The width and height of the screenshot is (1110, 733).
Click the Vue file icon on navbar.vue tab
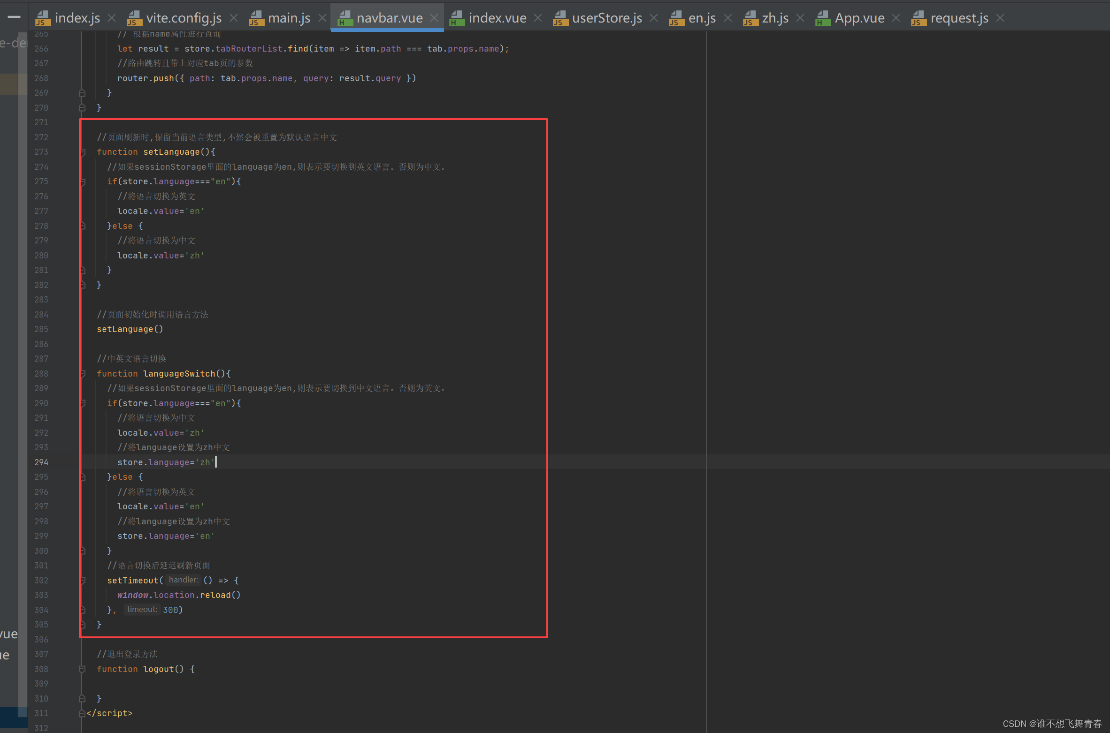(345, 18)
